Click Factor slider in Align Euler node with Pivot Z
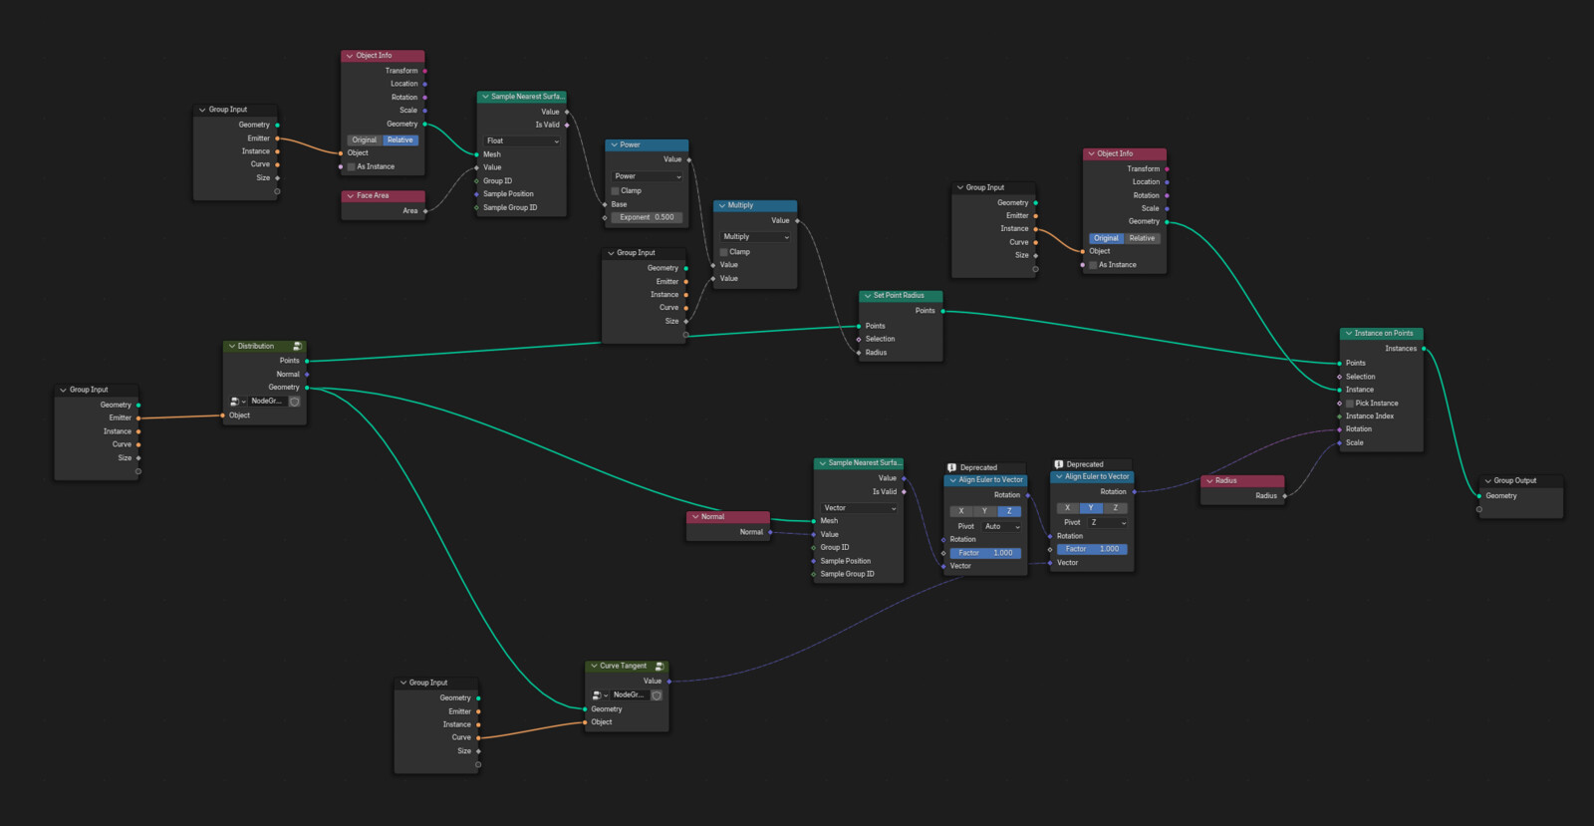 [1093, 549]
